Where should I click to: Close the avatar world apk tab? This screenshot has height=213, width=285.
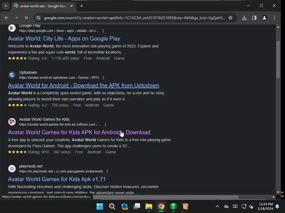72,6
